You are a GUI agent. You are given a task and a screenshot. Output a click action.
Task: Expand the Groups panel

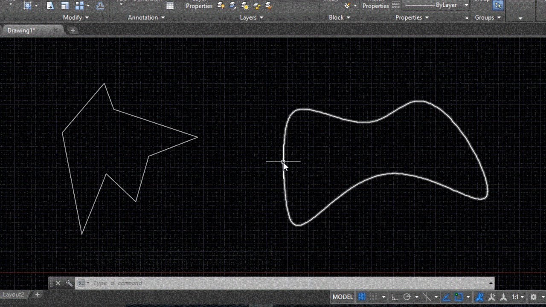coord(488,17)
